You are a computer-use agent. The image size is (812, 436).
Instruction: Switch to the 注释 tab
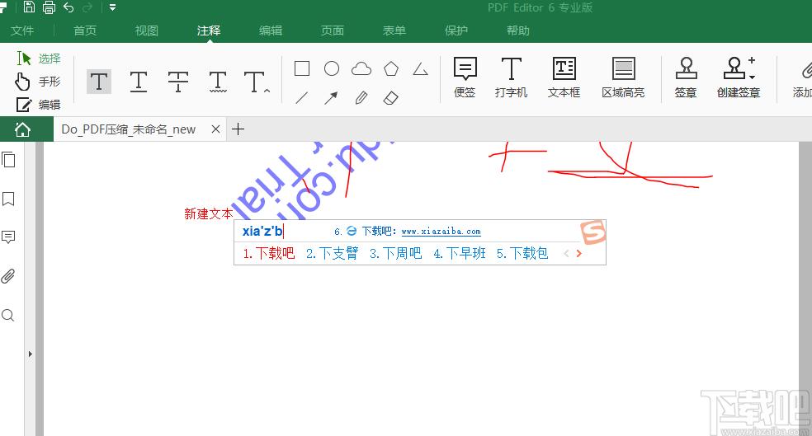[209, 30]
